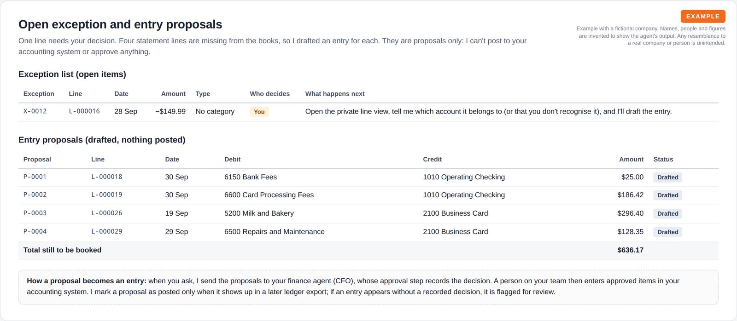Click the 6600 Card Processing Fees cell
The width and height of the screenshot is (737, 321).
click(x=269, y=195)
